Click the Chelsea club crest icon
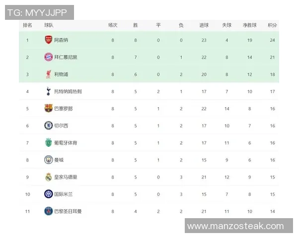The height and width of the screenshot is (238, 298). [x=48, y=125]
